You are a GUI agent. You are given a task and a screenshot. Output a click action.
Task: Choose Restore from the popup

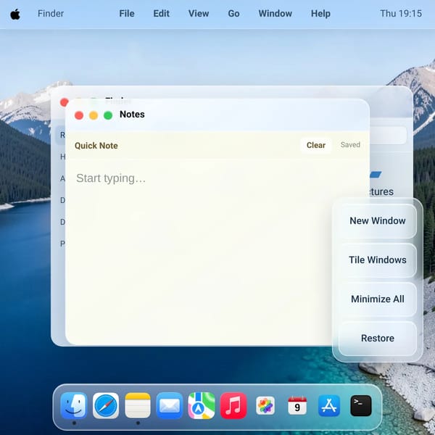click(x=378, y=338)
